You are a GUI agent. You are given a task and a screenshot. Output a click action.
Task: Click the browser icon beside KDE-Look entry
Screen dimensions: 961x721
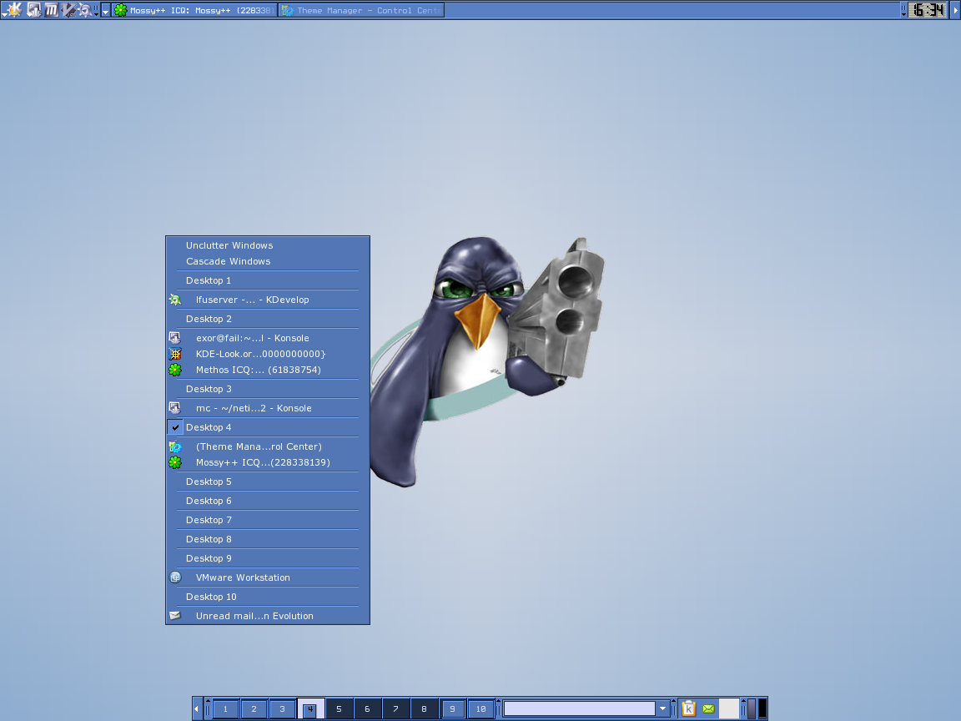(175, 354)
